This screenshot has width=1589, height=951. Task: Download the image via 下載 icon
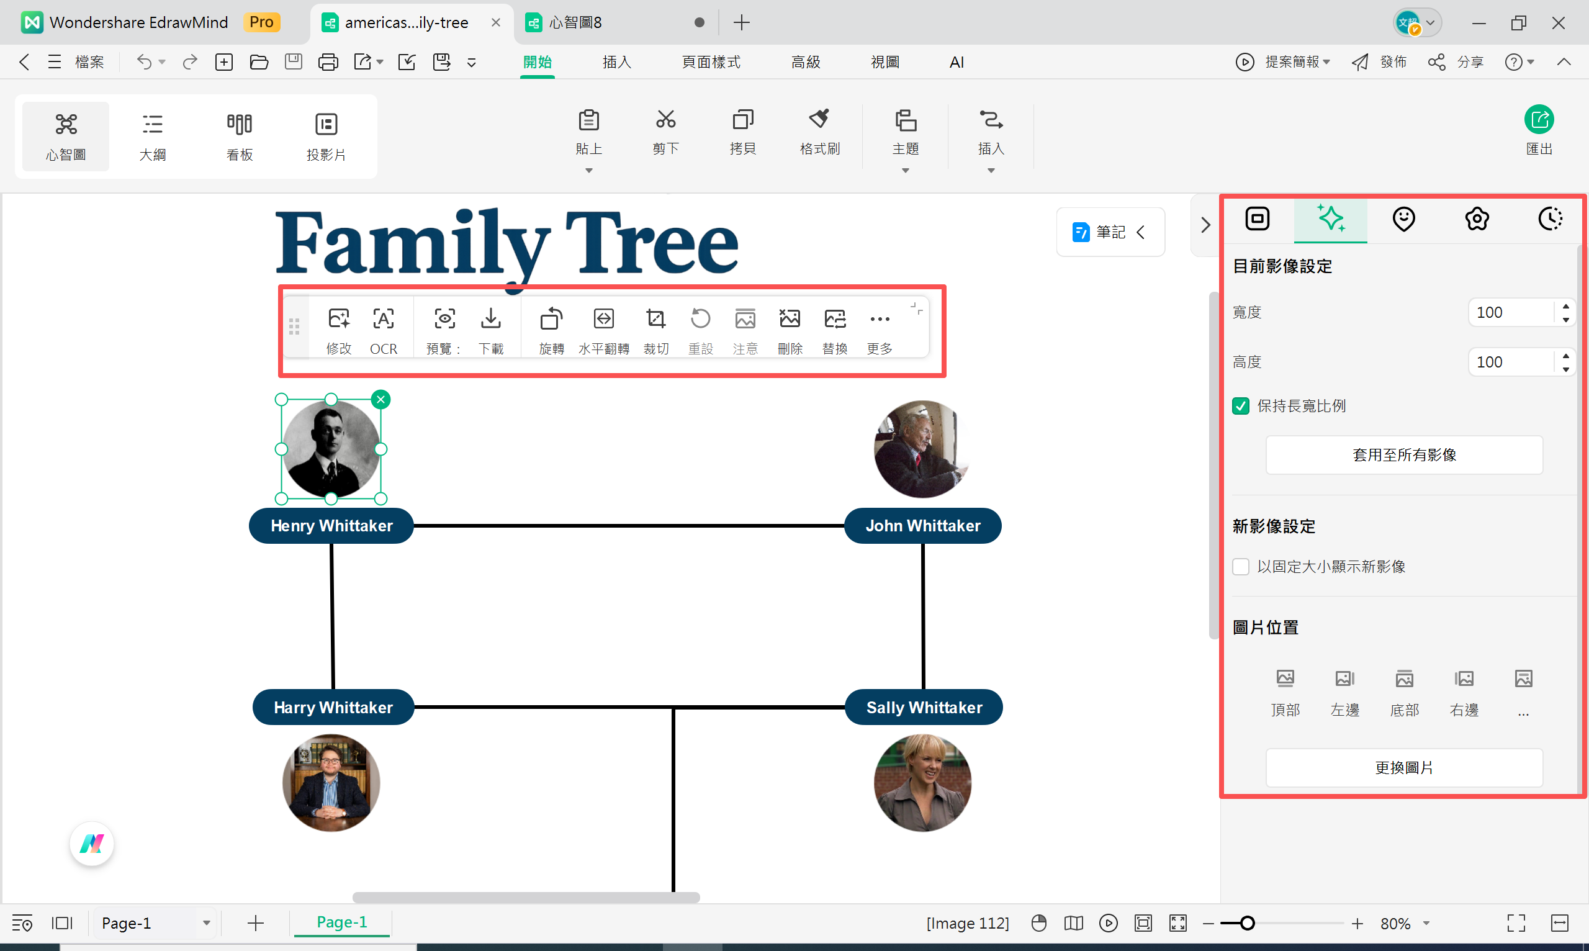[x=491, y=318]
